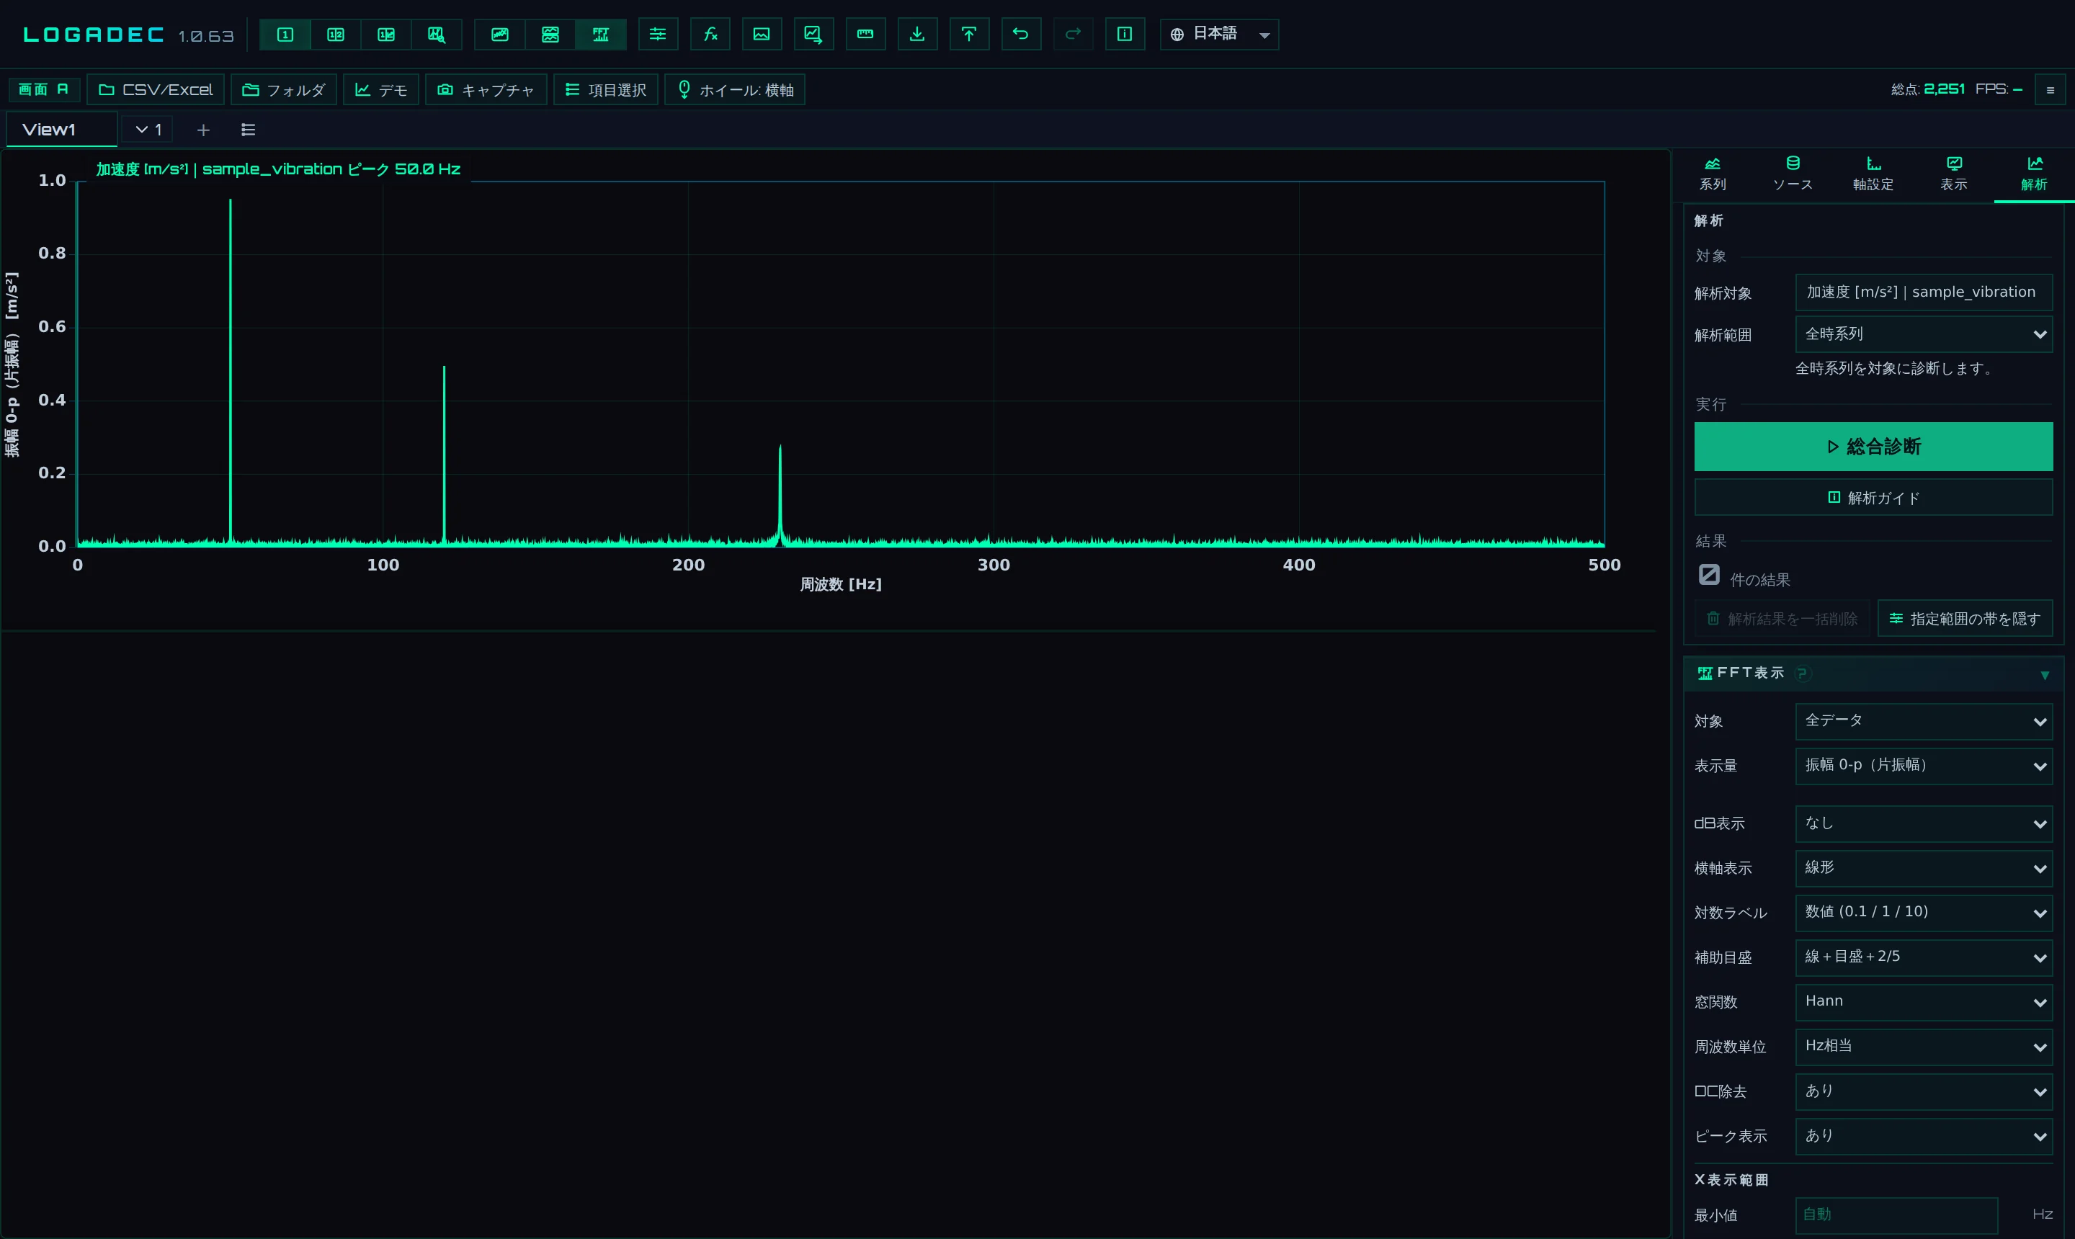This screenshot has height=1239, width=2075.
Task: Collapse the FFT表示 section
Action: 2044,674
